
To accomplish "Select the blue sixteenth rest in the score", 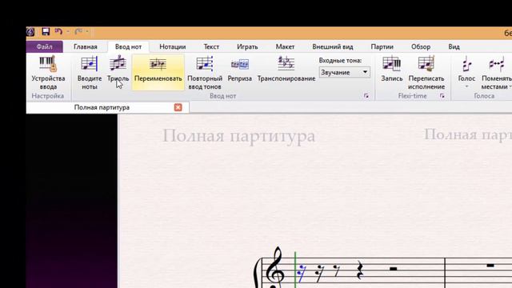I will 302,274.
